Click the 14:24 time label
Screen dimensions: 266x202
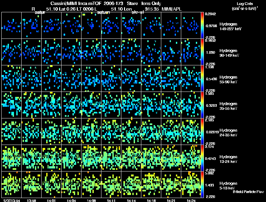click(191, 201)
